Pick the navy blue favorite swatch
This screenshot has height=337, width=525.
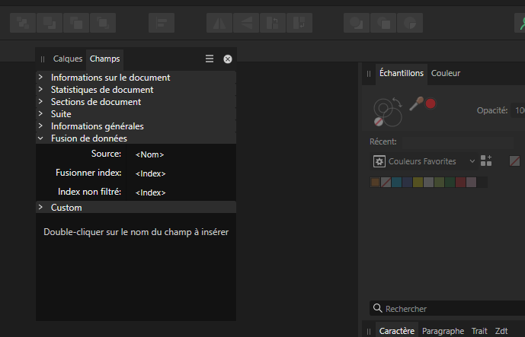[407, 183]
